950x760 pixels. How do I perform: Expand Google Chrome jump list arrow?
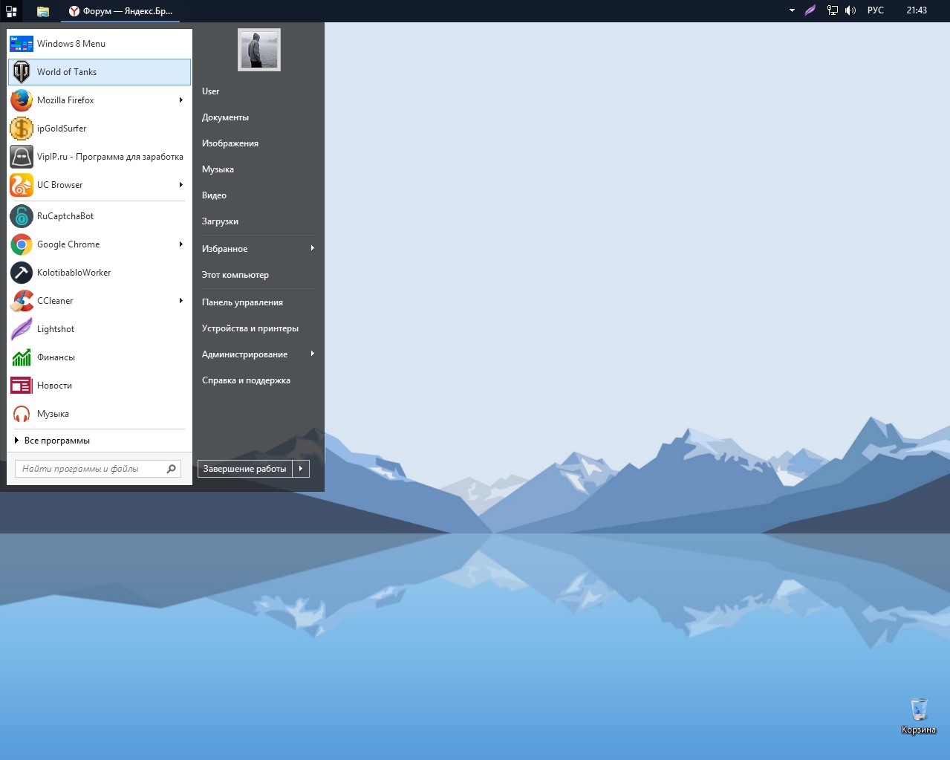coord(180,244)
